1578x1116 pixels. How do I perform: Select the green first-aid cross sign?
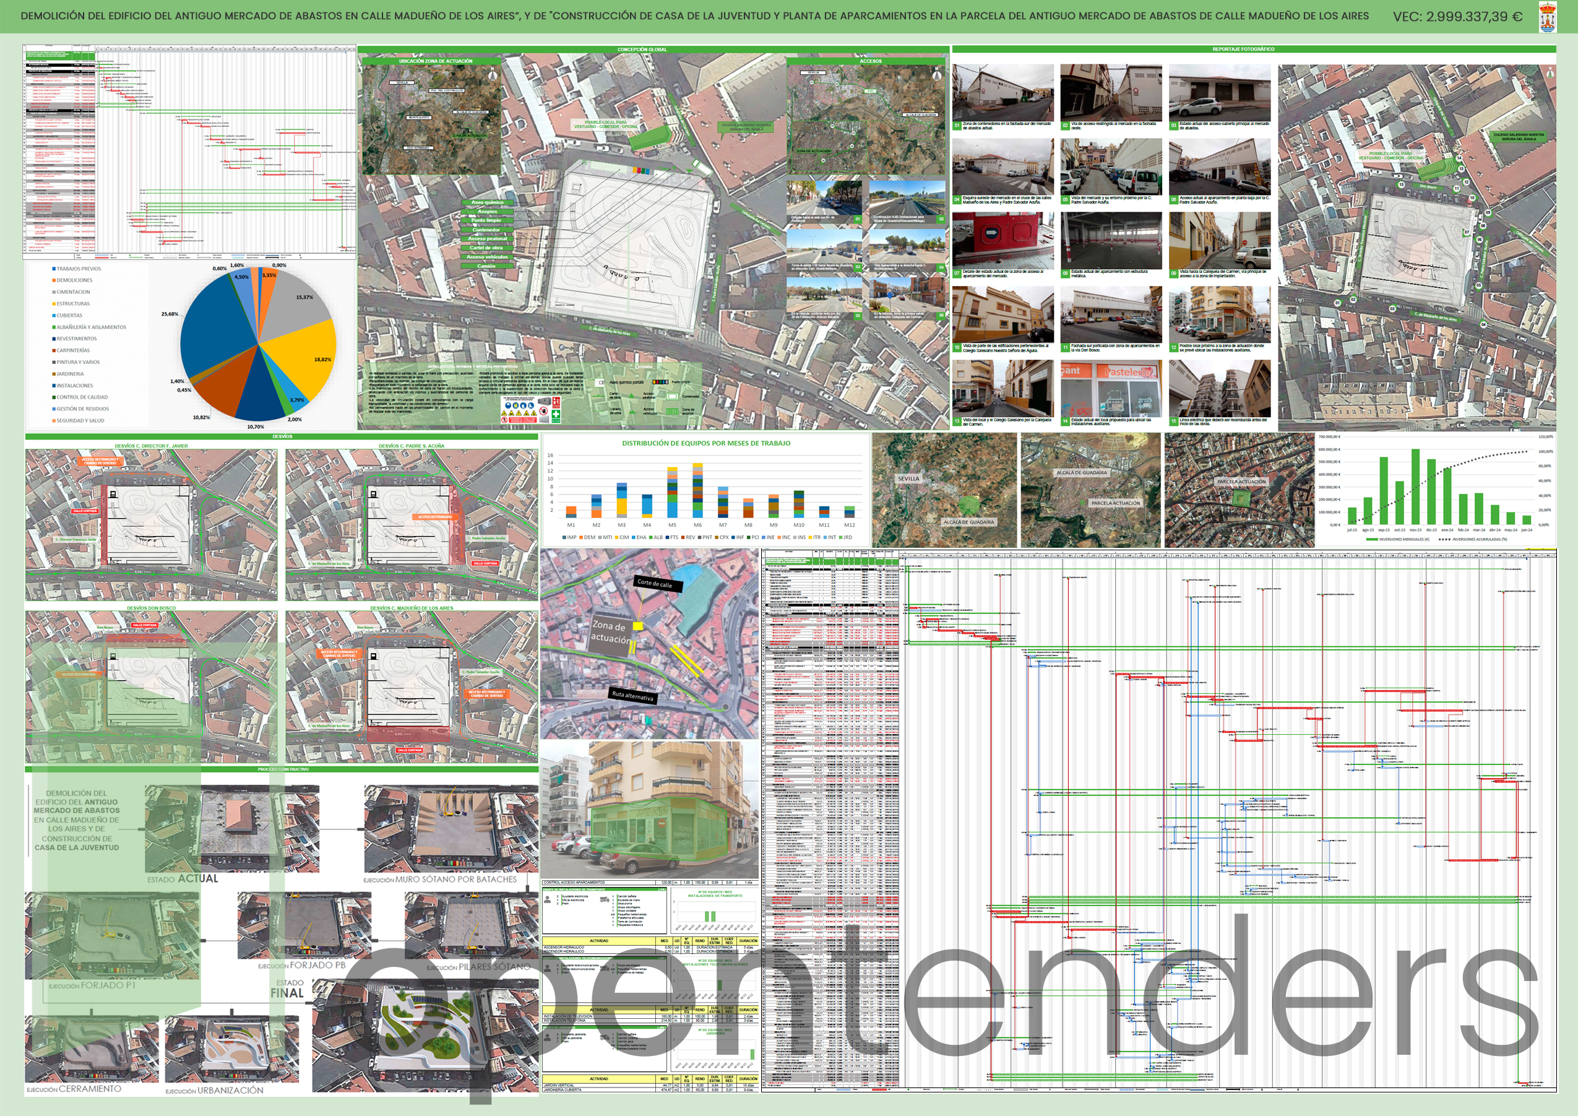(556, 417)
